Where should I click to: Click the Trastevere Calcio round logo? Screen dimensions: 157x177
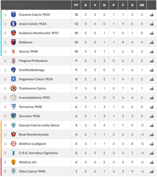point(14,88)
